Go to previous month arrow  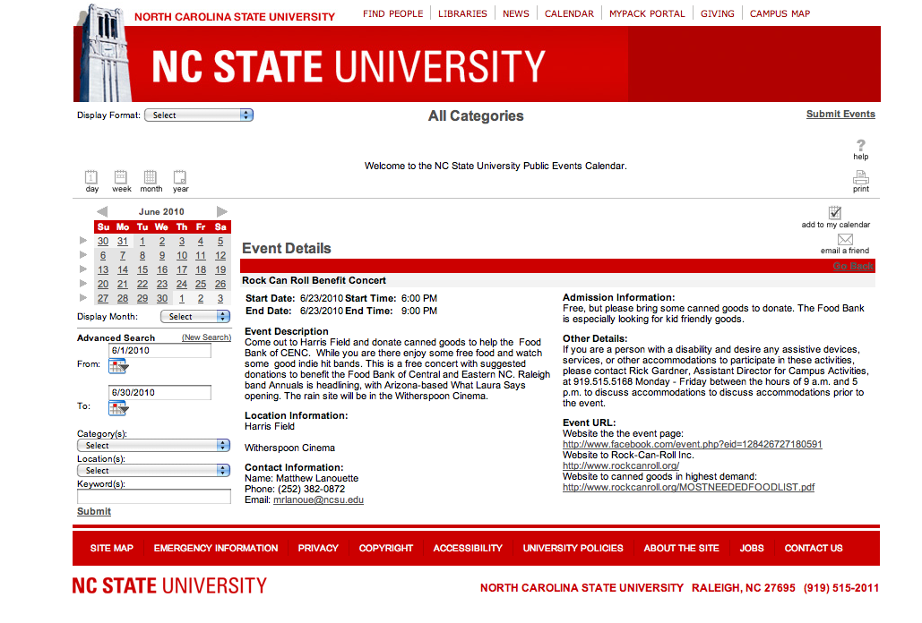102,211
